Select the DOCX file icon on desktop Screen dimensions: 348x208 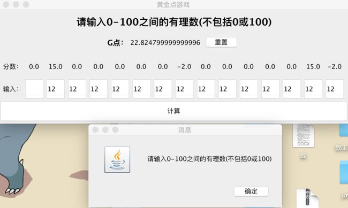pos(304,135)
